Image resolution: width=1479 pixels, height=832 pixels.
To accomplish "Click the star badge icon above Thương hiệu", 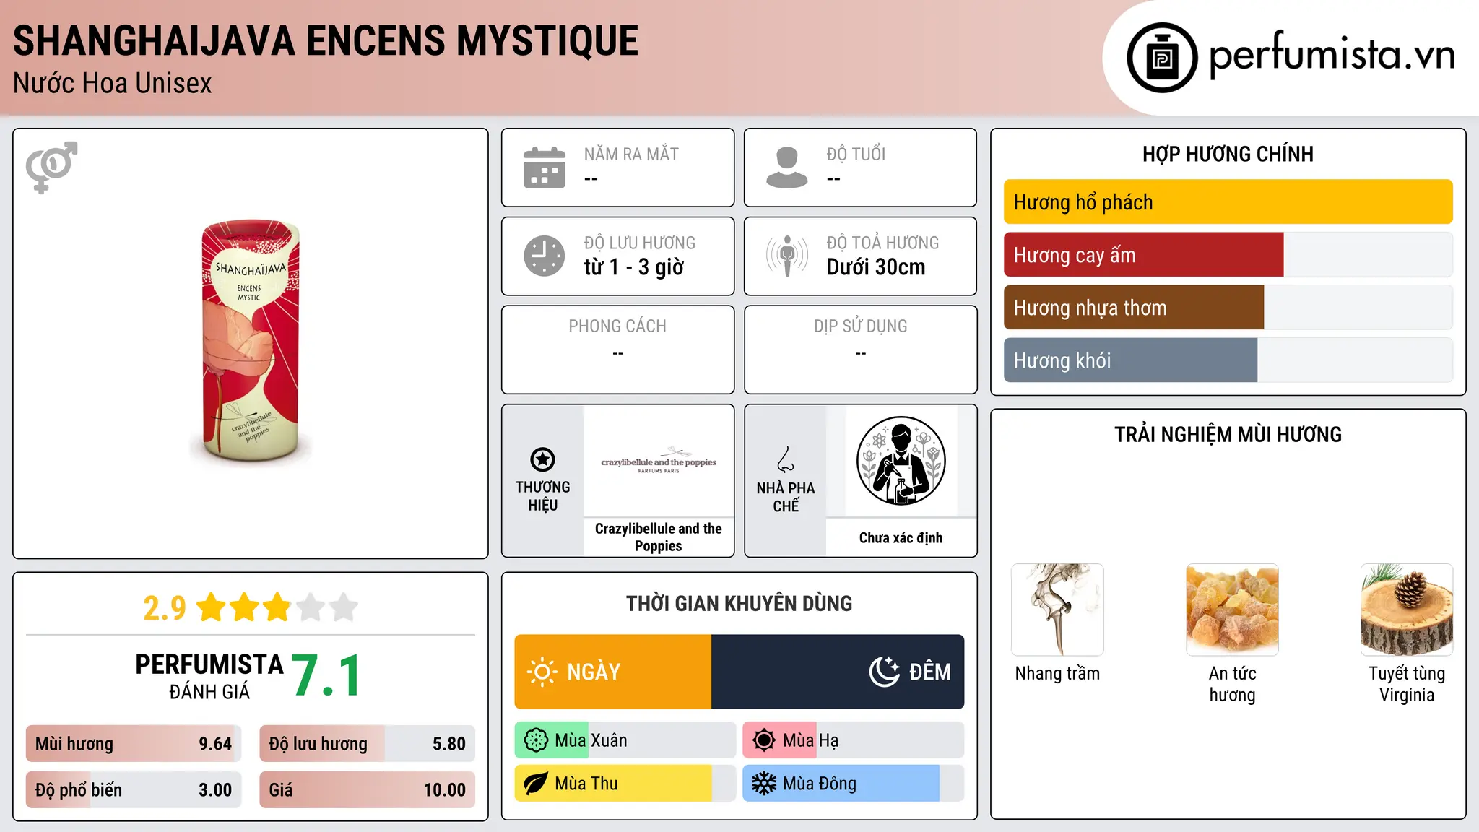I will 542,459.
